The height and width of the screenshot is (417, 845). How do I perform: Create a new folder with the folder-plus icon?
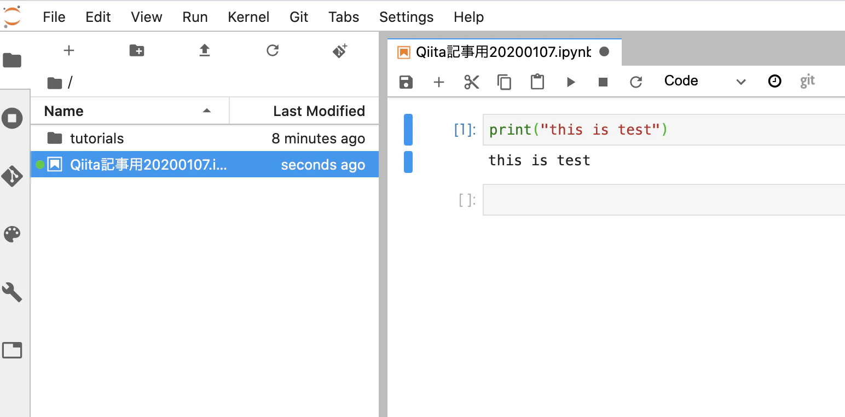point(137,51)
